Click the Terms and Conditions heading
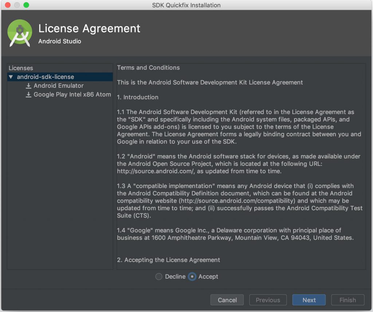 [x=148, y=68]
